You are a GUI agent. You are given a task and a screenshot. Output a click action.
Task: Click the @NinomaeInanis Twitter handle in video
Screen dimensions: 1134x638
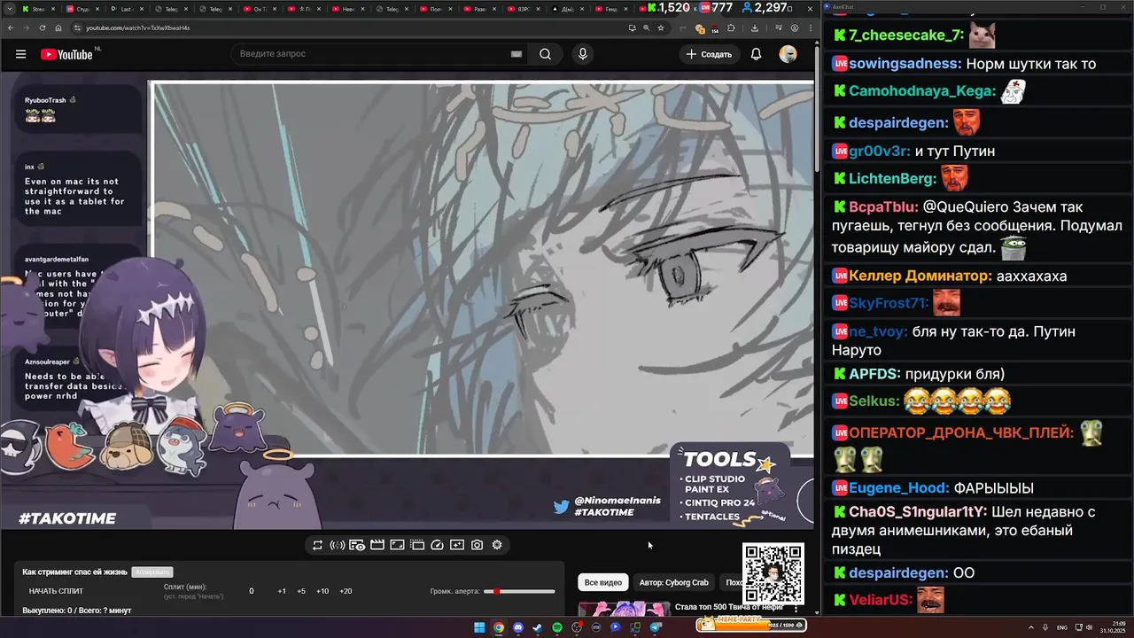pos(617,501)
